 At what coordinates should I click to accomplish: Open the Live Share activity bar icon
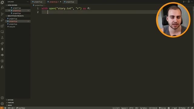tap(2, 43)
